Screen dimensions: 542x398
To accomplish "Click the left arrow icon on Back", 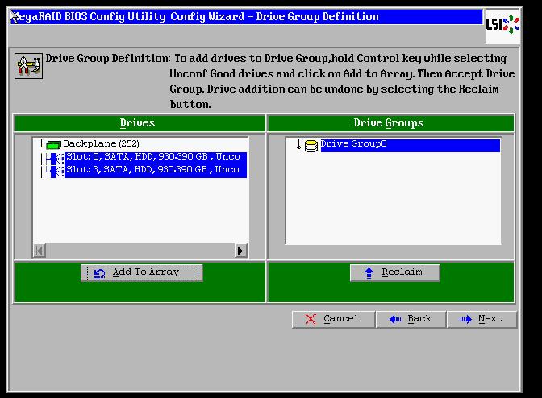I will click(395, 319).
